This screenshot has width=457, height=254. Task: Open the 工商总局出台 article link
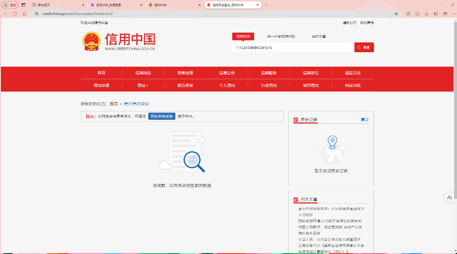[x=331, y=248]
